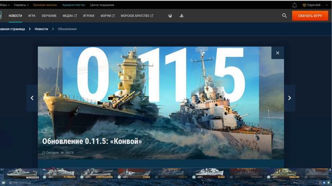This screenshot has height=186, width=332.
Task: Click the search magnifier icon
Action: tap(284, 16)
